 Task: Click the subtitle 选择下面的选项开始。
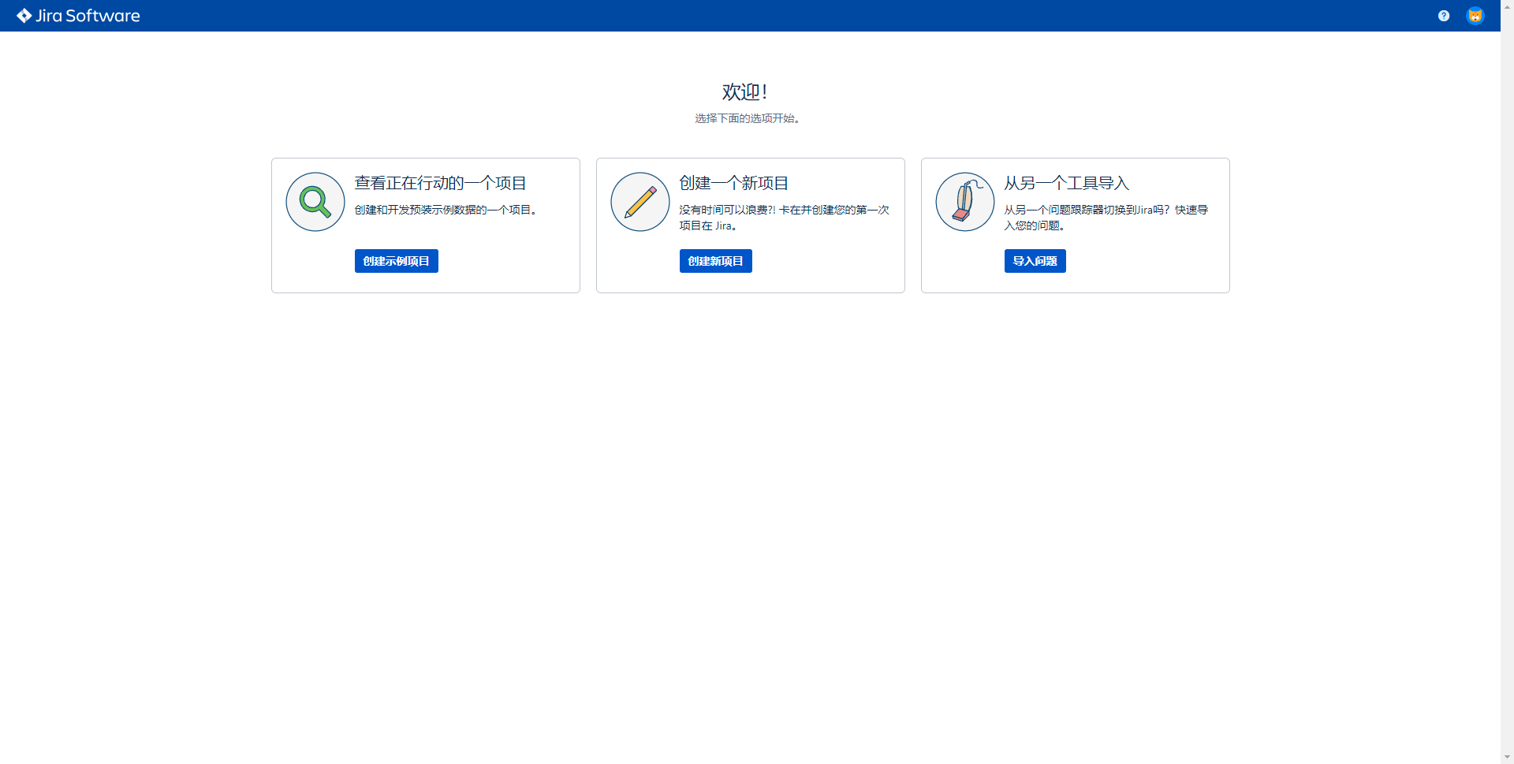point(749,118)
